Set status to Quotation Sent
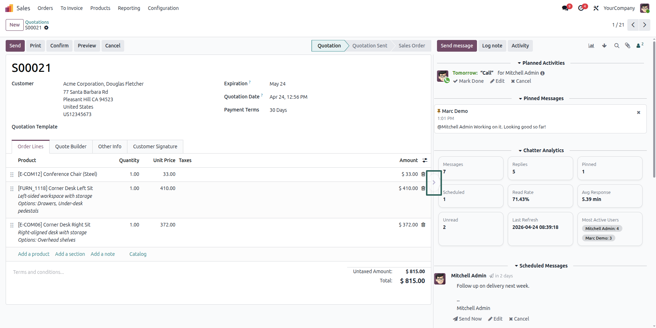The image size is (656, 328). 370,46
